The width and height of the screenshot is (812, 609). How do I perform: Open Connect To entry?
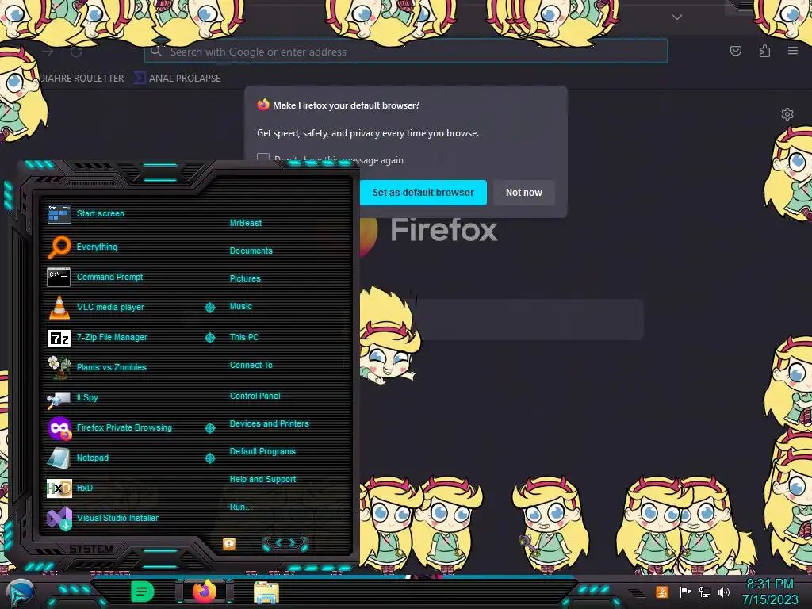pos(251,365)
